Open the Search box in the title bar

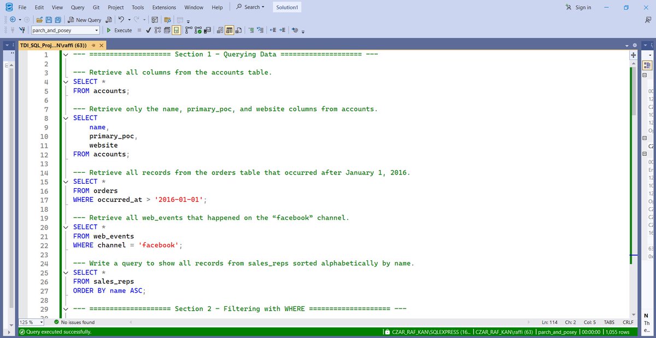coord(250,7)
